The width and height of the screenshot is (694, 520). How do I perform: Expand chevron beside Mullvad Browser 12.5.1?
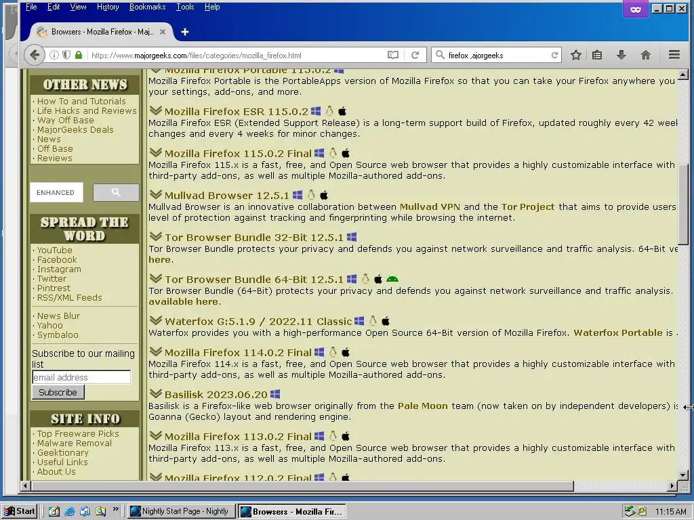pyautogui.click(x=155, y=194)
